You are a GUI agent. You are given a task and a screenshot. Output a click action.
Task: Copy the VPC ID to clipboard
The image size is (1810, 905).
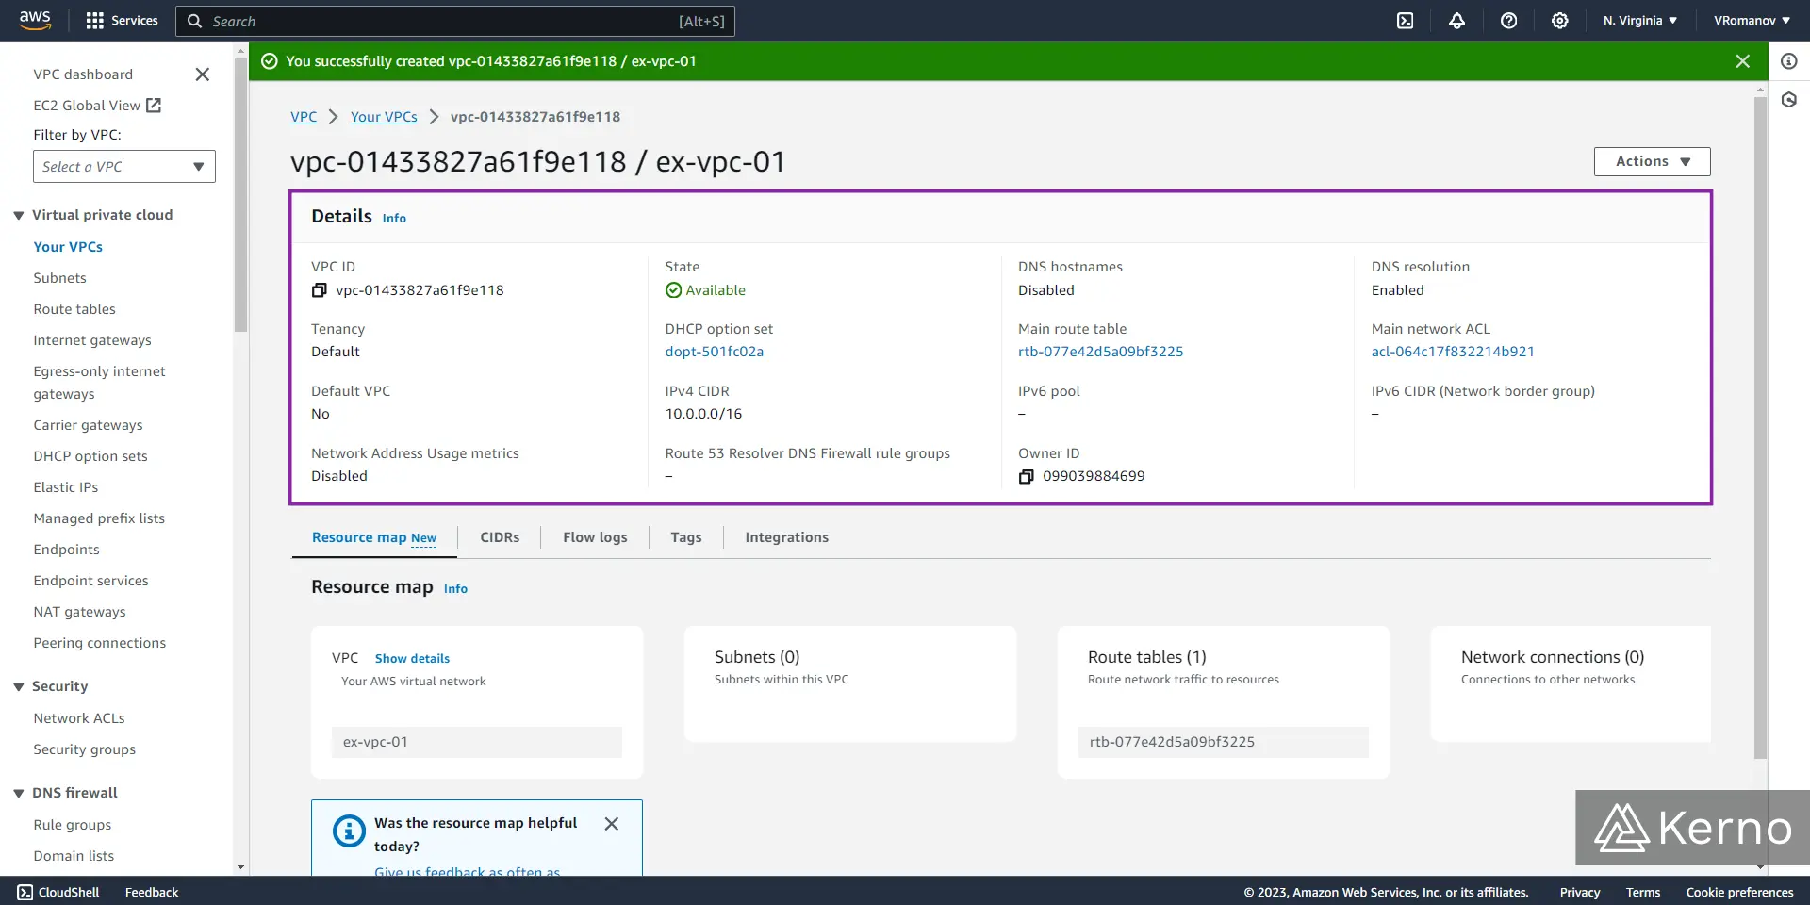[320, 290]
